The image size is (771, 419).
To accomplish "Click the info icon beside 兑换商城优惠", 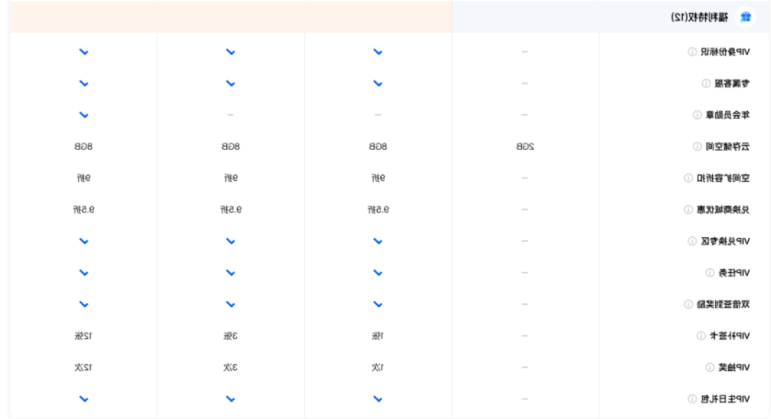I will 688,209.
